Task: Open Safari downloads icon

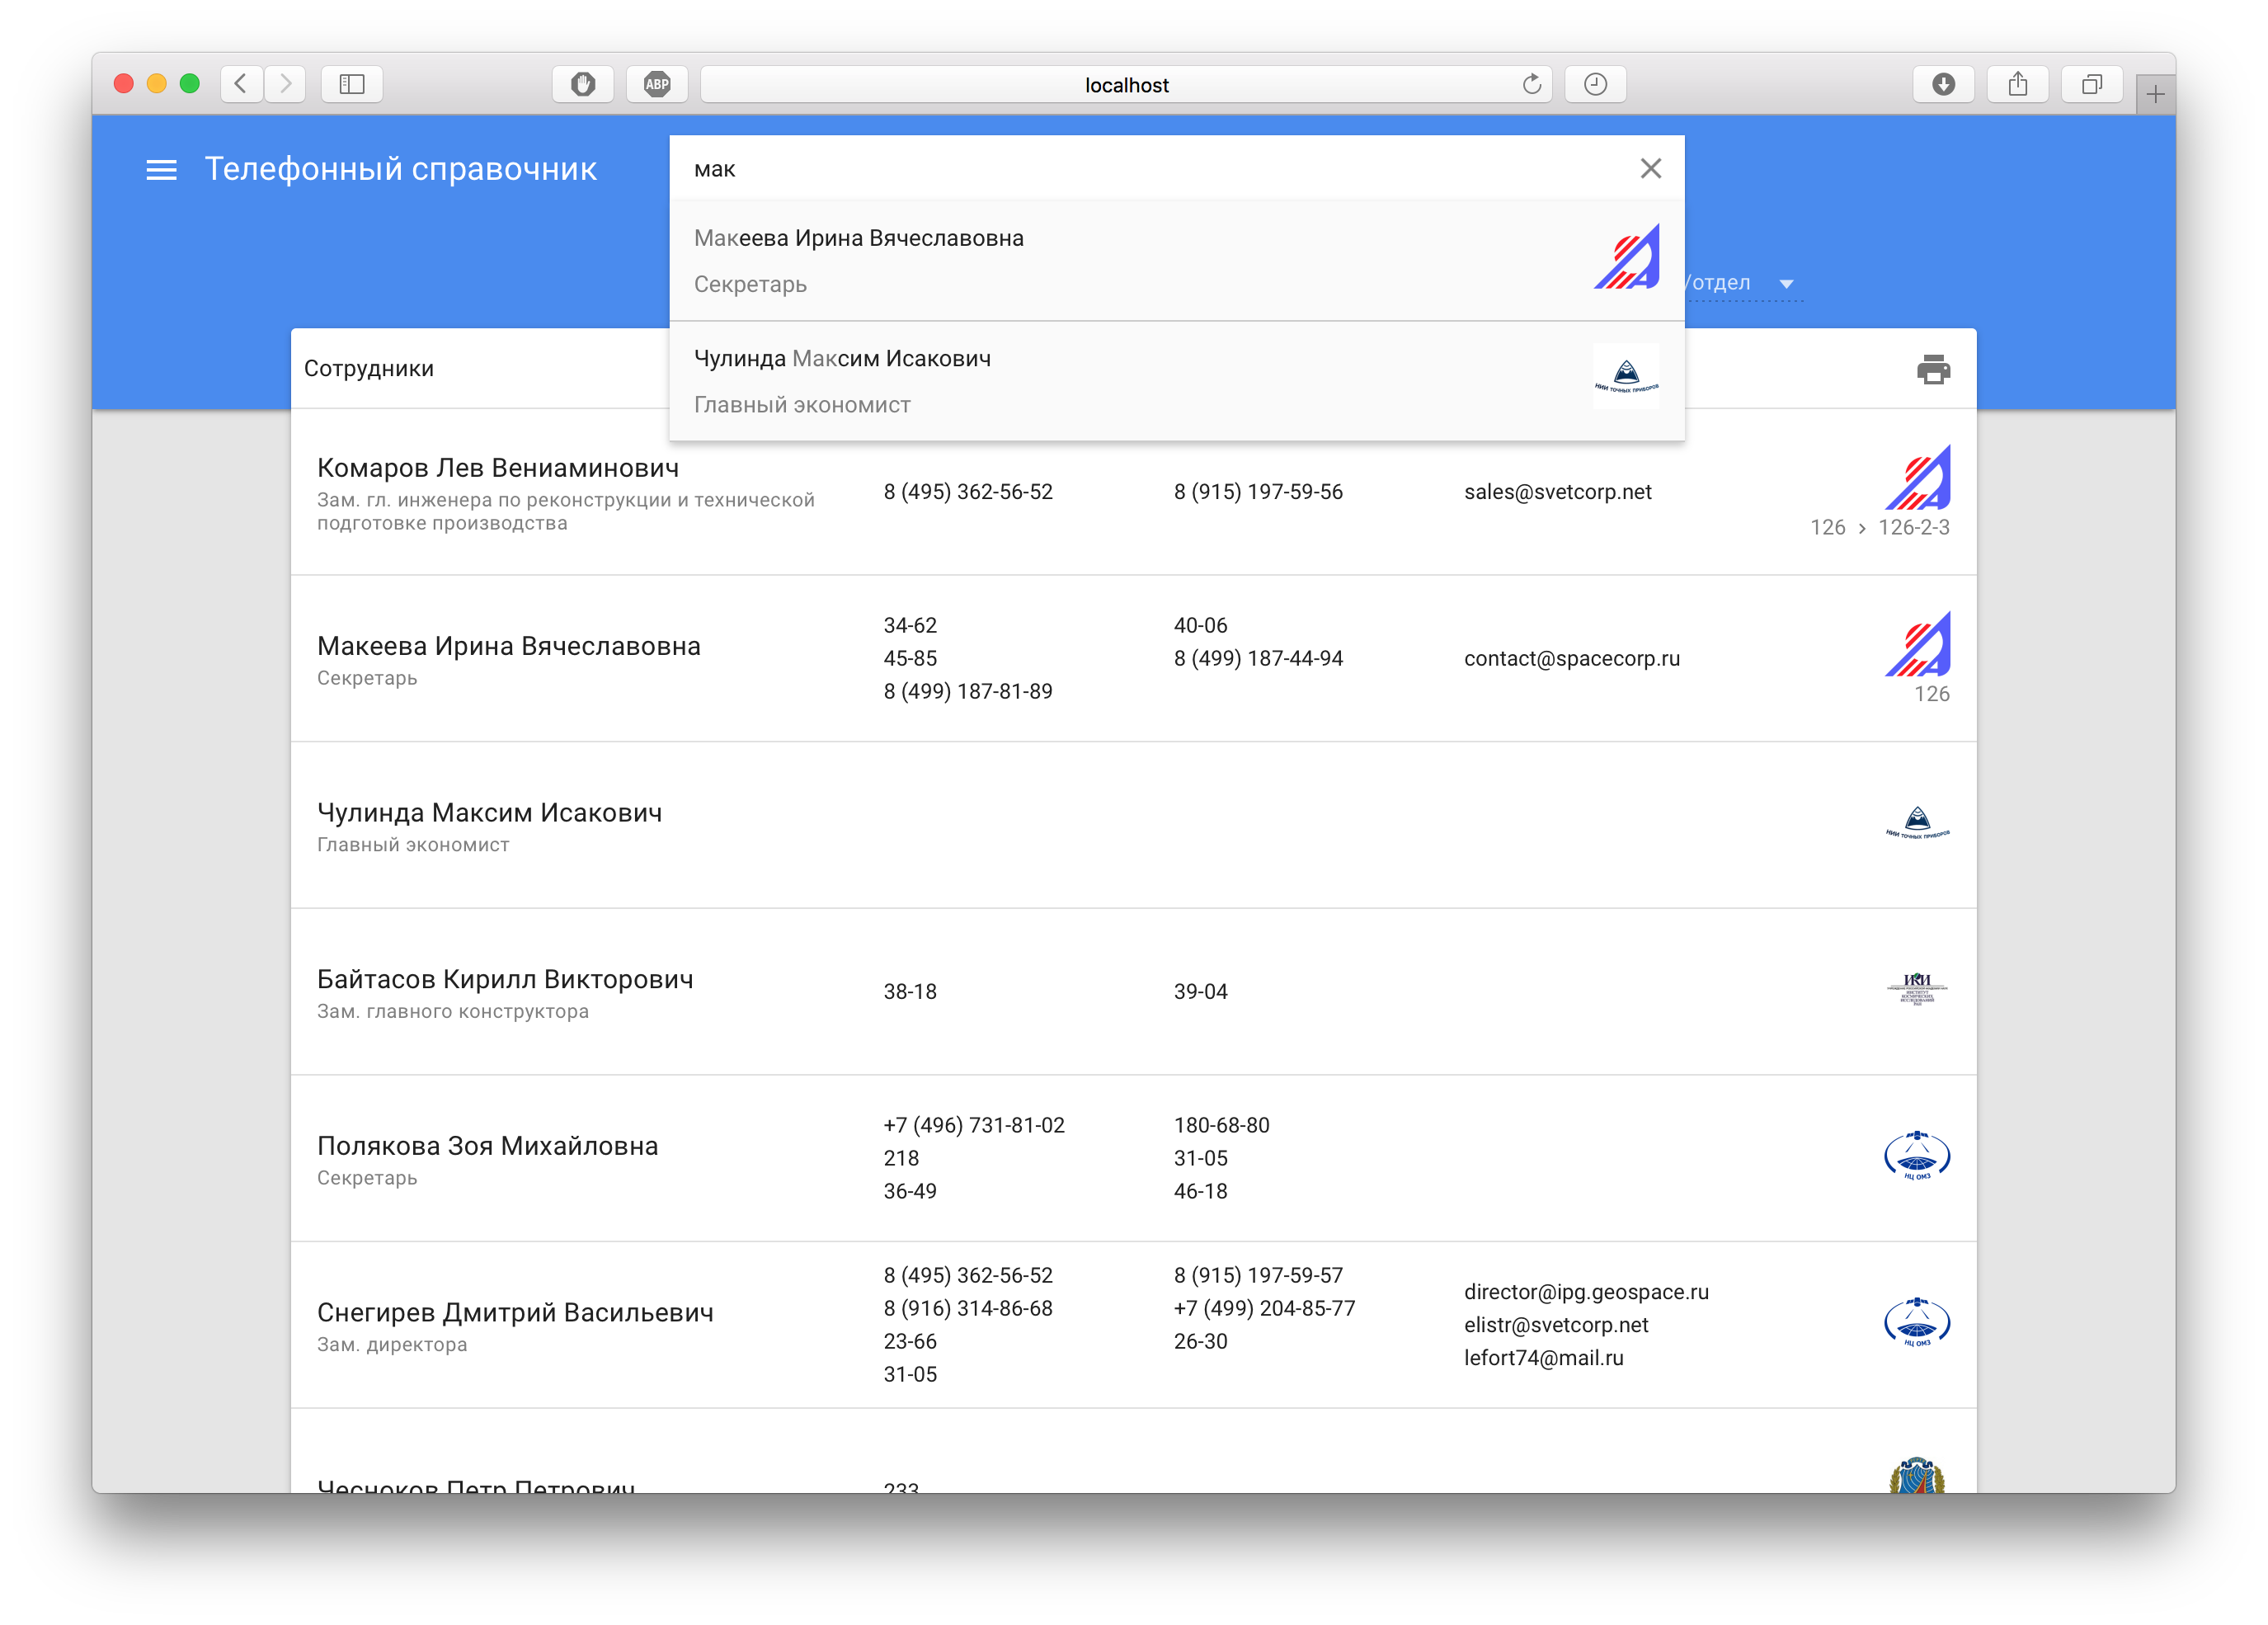Action: pyautogui.click(x=1942, y=85)
